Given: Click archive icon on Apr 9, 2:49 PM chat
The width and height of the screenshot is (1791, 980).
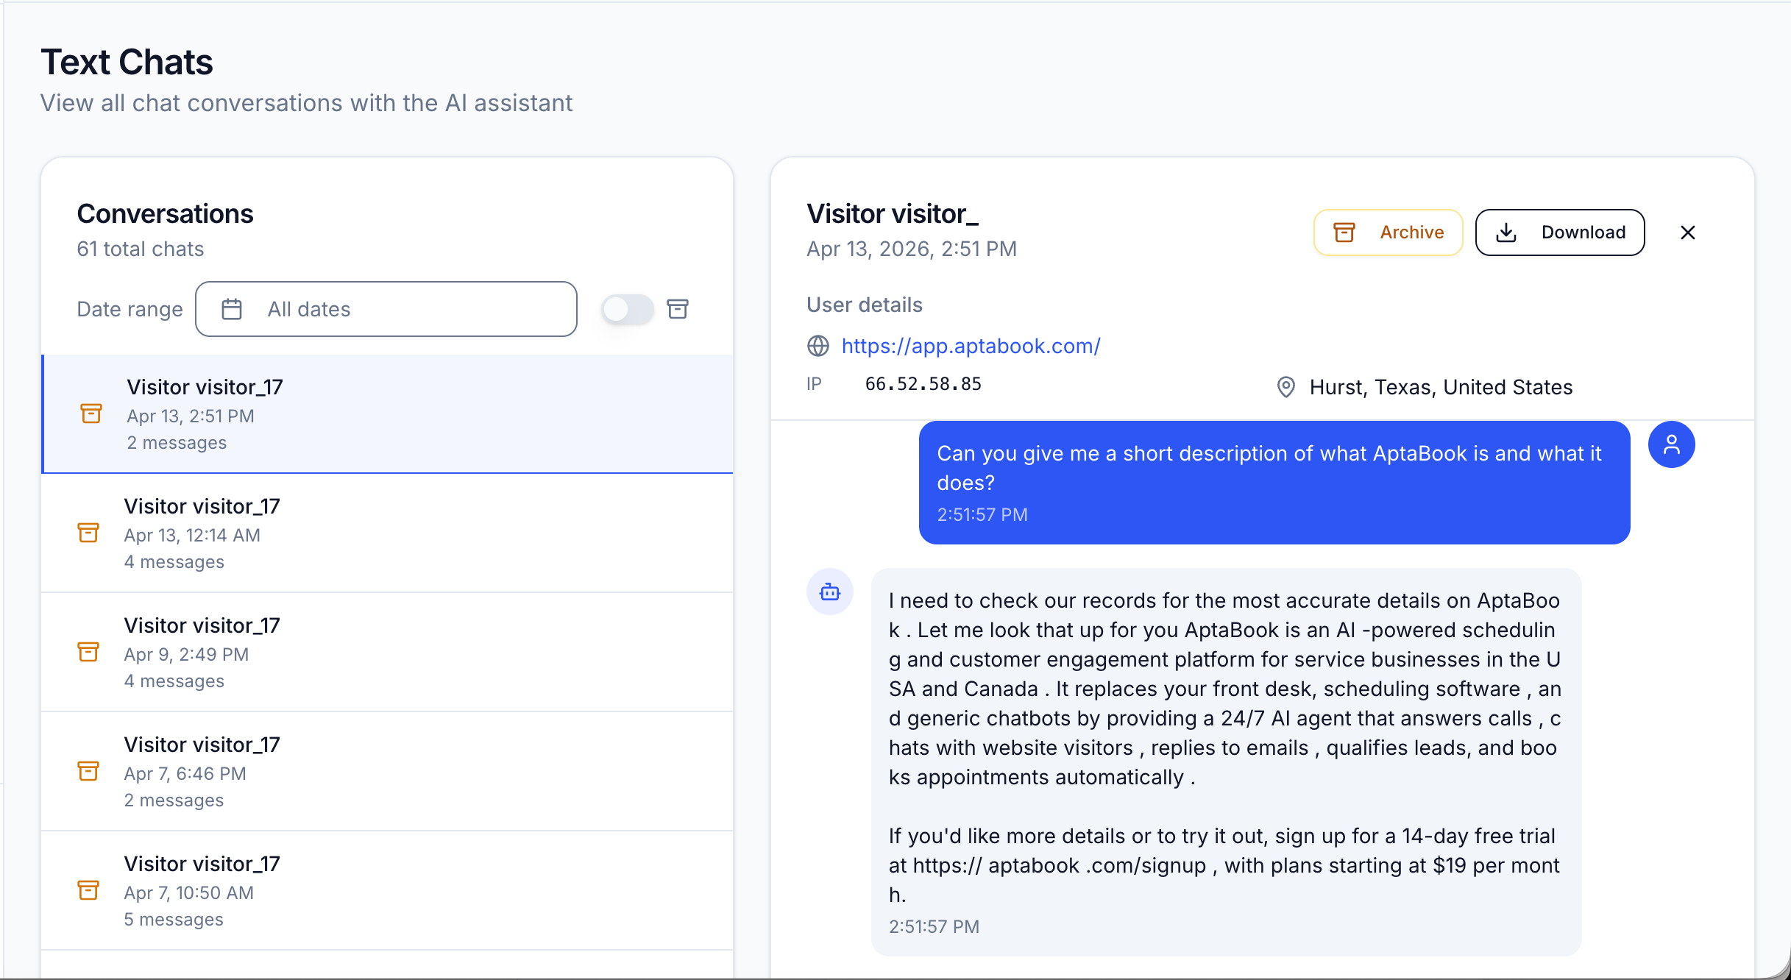Looking at the screenshot, I should [88, 652].
